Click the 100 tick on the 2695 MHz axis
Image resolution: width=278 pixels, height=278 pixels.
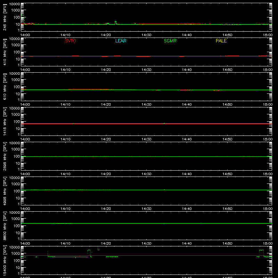17,156
